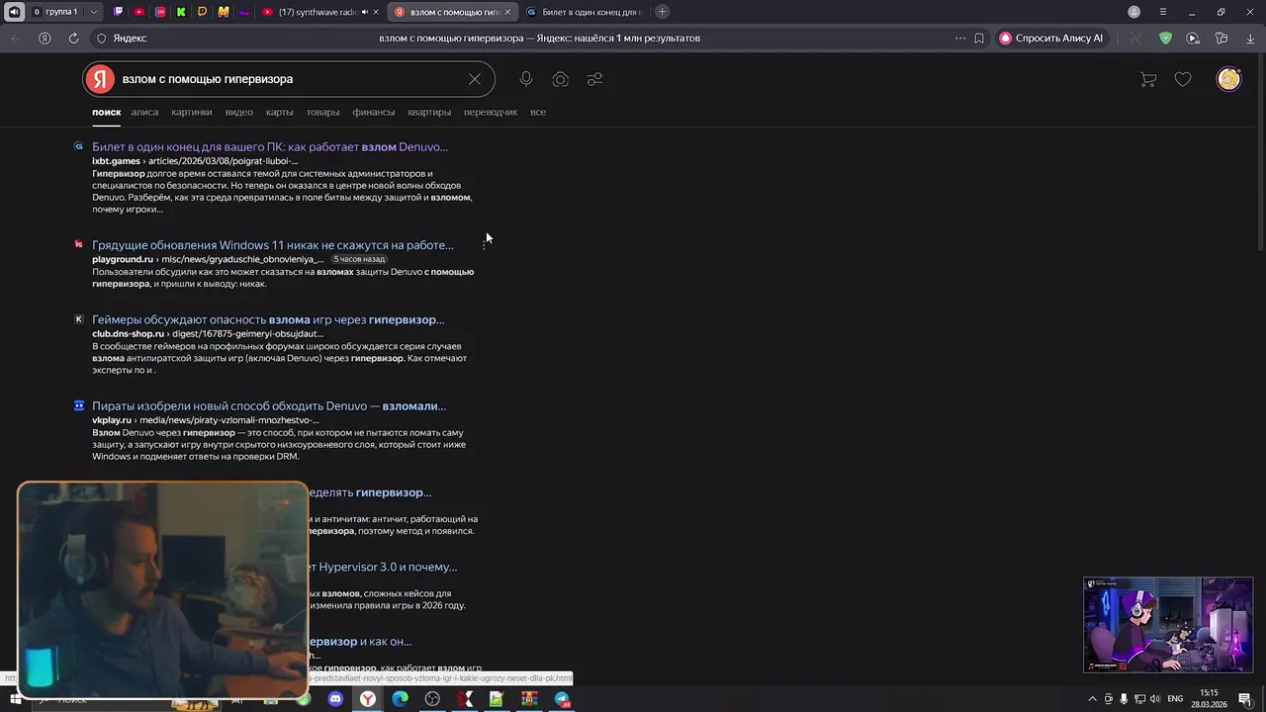Screen dimensions: 1266x712
Task: Open Telegram from the taskbar
Action: coord(562,699)
